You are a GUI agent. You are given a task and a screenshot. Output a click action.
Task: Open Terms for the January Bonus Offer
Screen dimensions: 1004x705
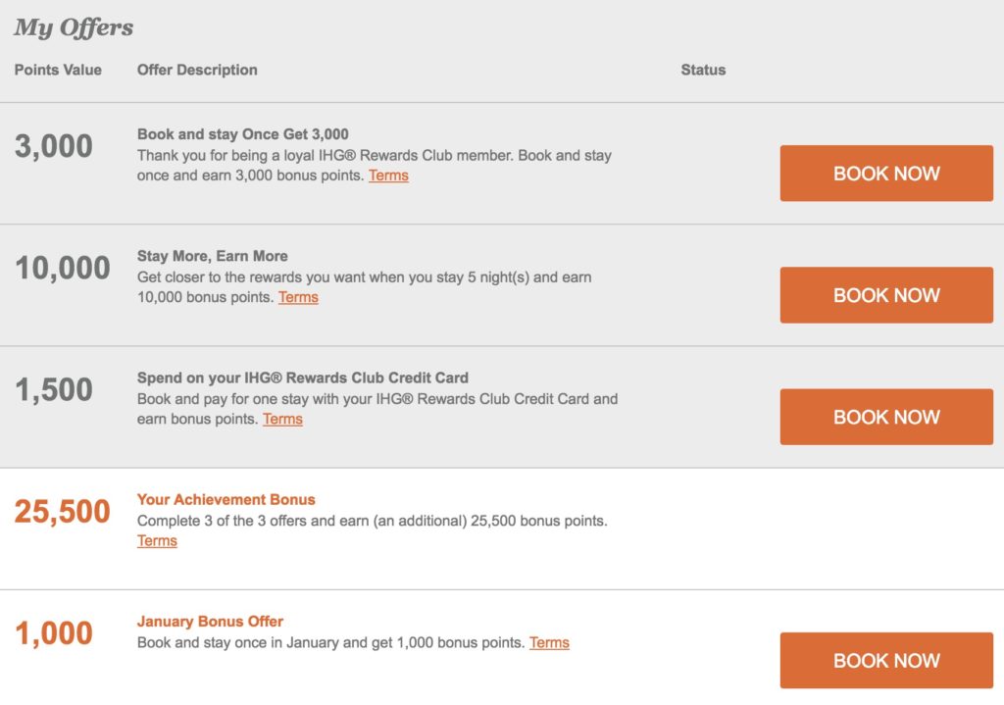pos(549,642)
